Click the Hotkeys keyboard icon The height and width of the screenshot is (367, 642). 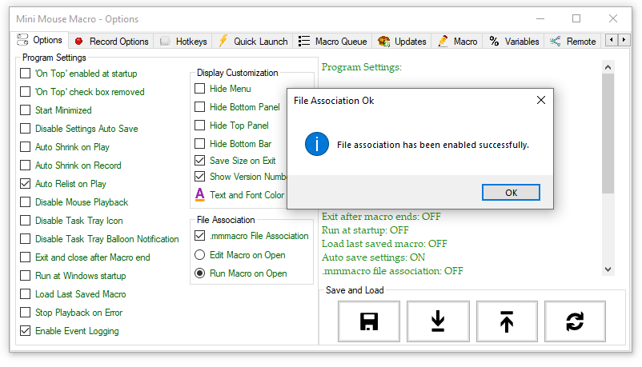coord(165,42)
